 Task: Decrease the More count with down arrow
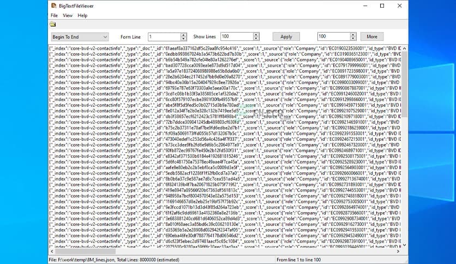pos(353,38)
